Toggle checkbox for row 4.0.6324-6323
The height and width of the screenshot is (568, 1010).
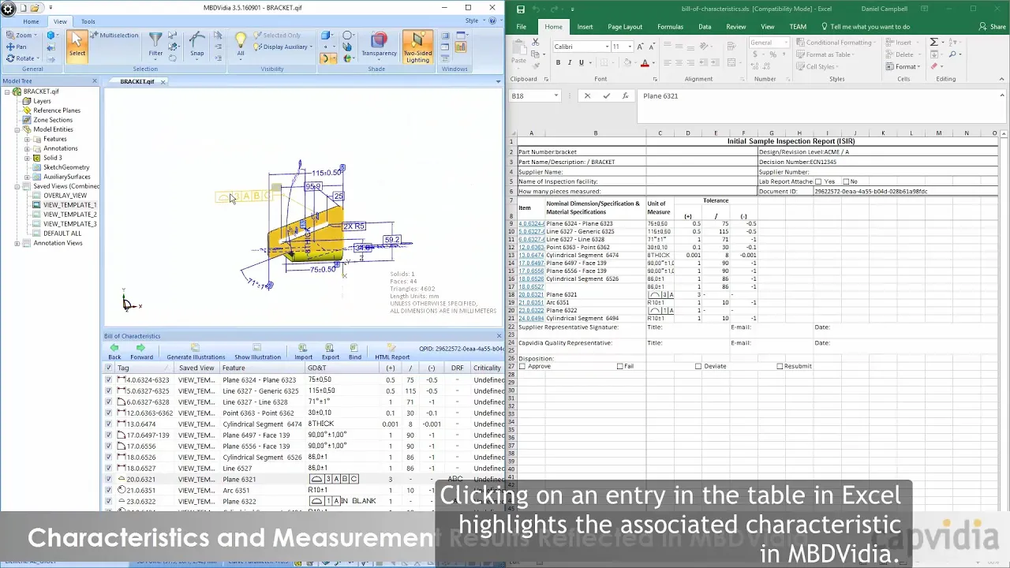109,379
